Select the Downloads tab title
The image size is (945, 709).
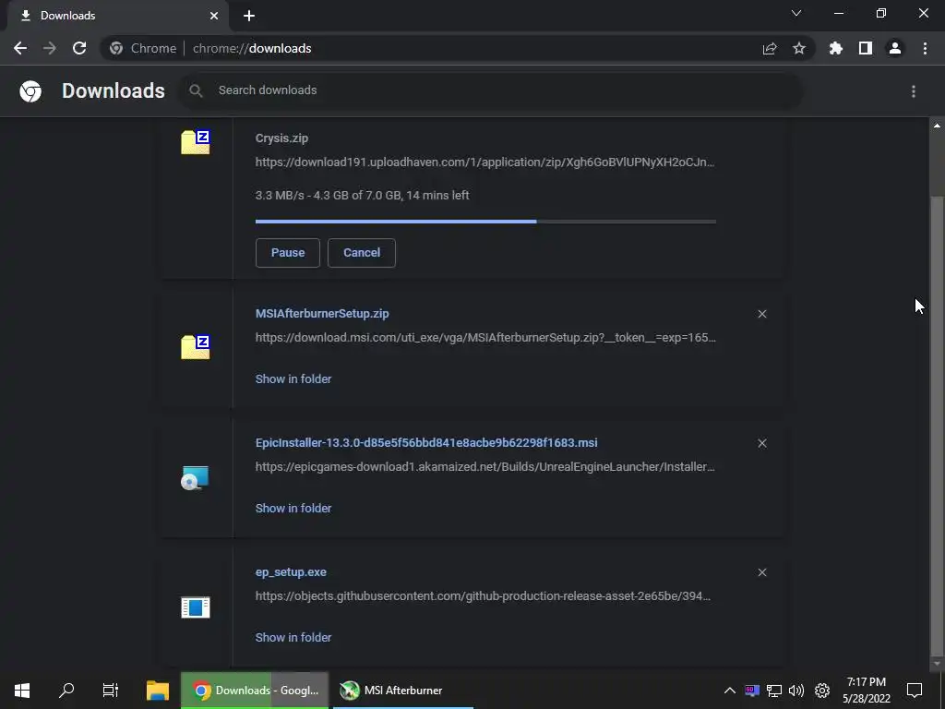[x=67, y=16]
